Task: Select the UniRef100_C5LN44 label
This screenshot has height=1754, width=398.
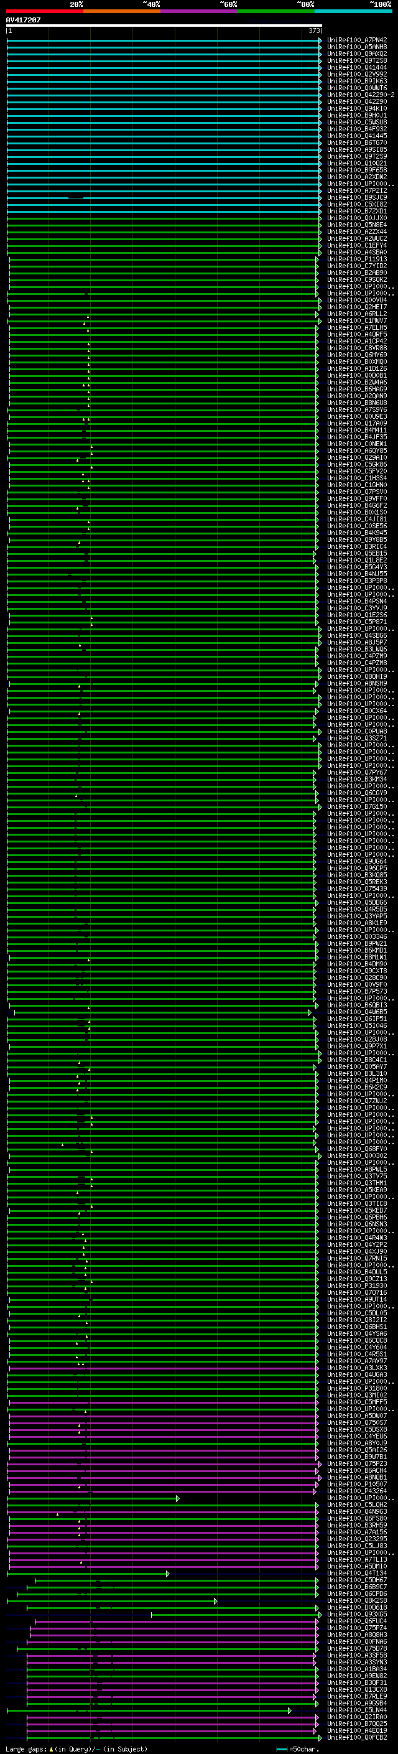Action: [x=356, y=1710]
